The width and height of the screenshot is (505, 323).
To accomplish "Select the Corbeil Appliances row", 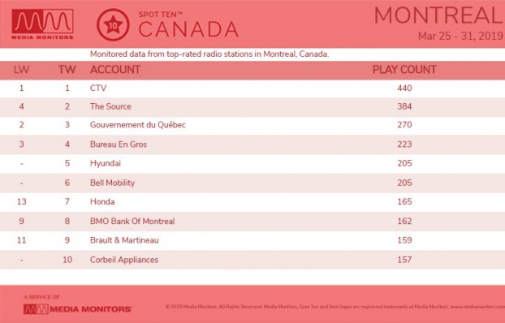I will click(252, 260).
